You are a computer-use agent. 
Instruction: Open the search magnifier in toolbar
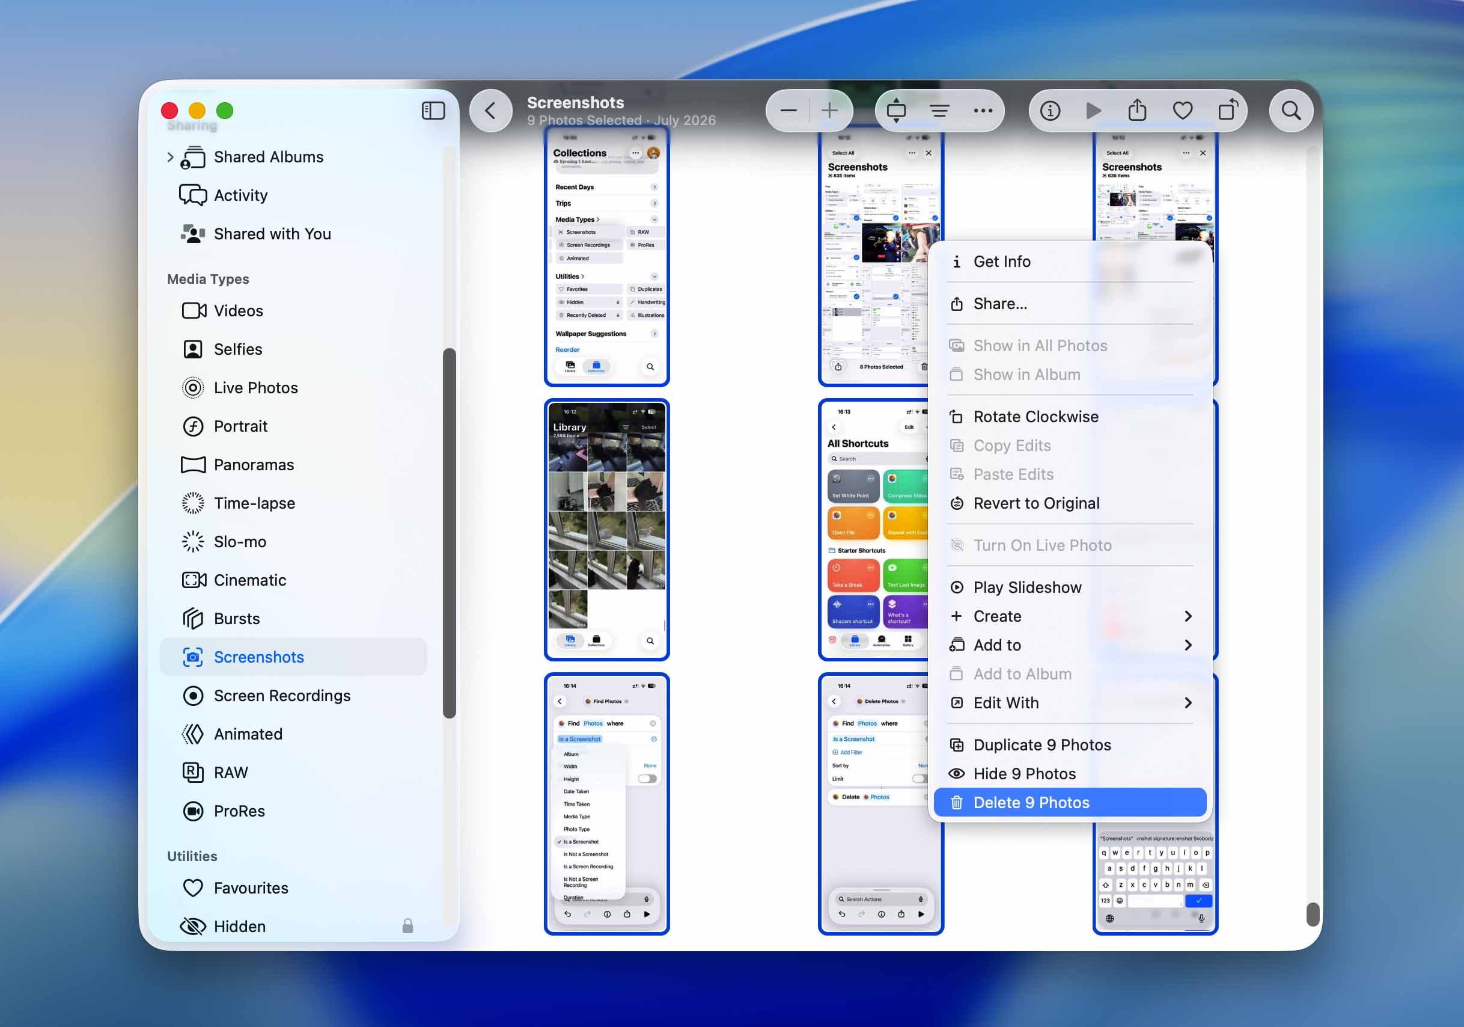(1291, 111)
